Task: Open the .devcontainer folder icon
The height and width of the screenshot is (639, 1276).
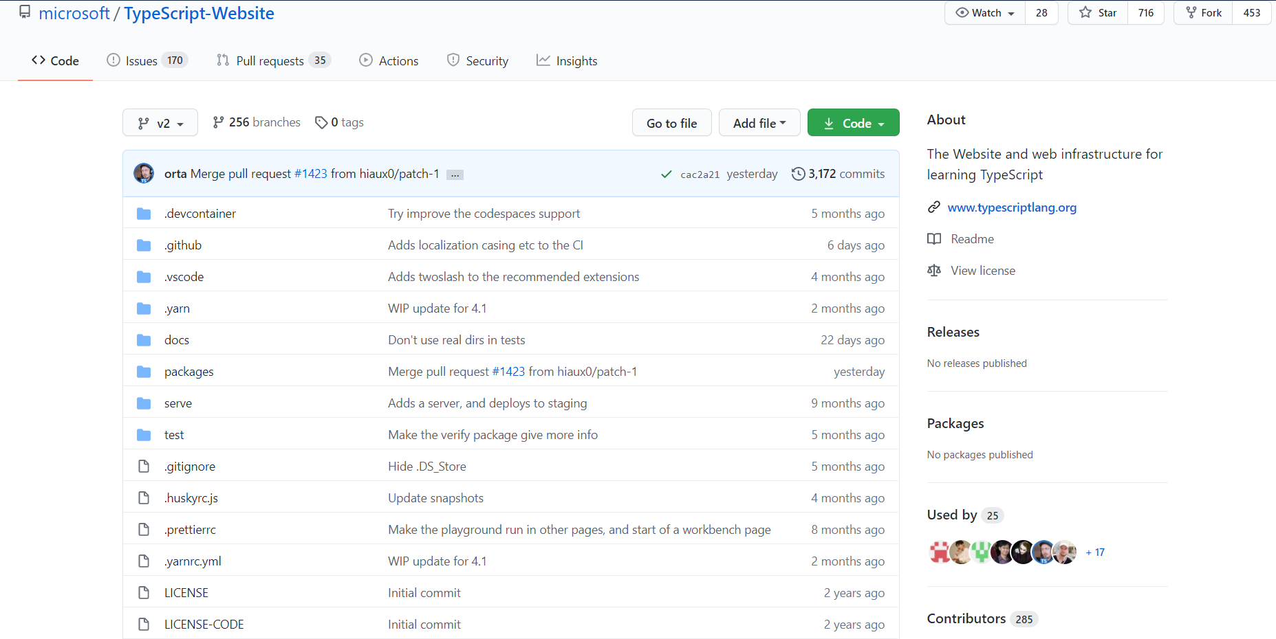Action: (144, 214)
